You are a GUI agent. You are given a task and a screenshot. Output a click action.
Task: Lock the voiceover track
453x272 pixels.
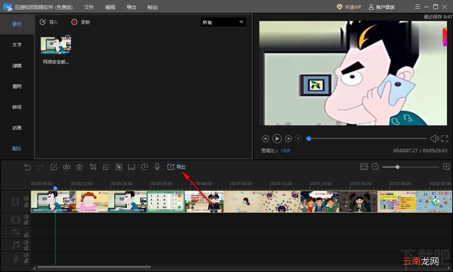coord(26,261)
